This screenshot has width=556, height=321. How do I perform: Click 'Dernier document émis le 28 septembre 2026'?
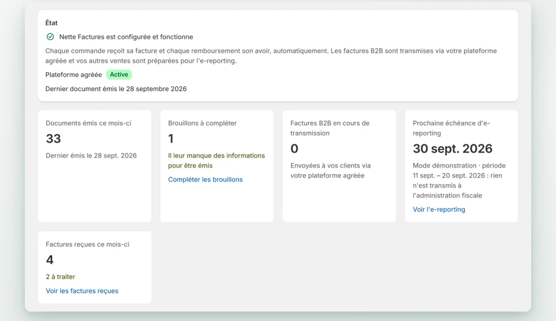(x=116, y=89)
